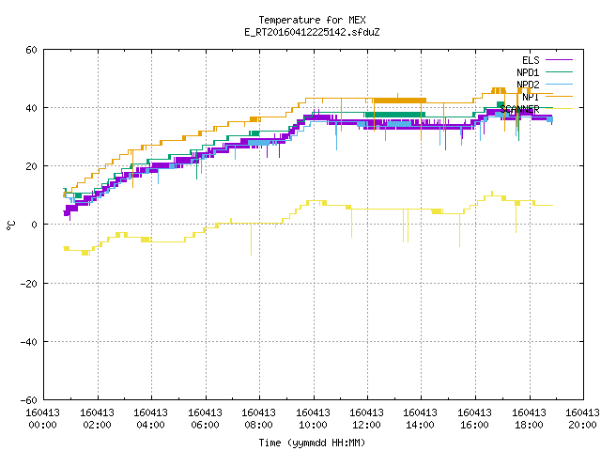Click the y-axis label -60

click(x=29, y=400)
